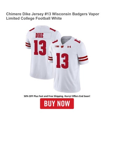Click the red stripes on the back jersey's sleeve
Screen dimensions: 114x147
28,45
